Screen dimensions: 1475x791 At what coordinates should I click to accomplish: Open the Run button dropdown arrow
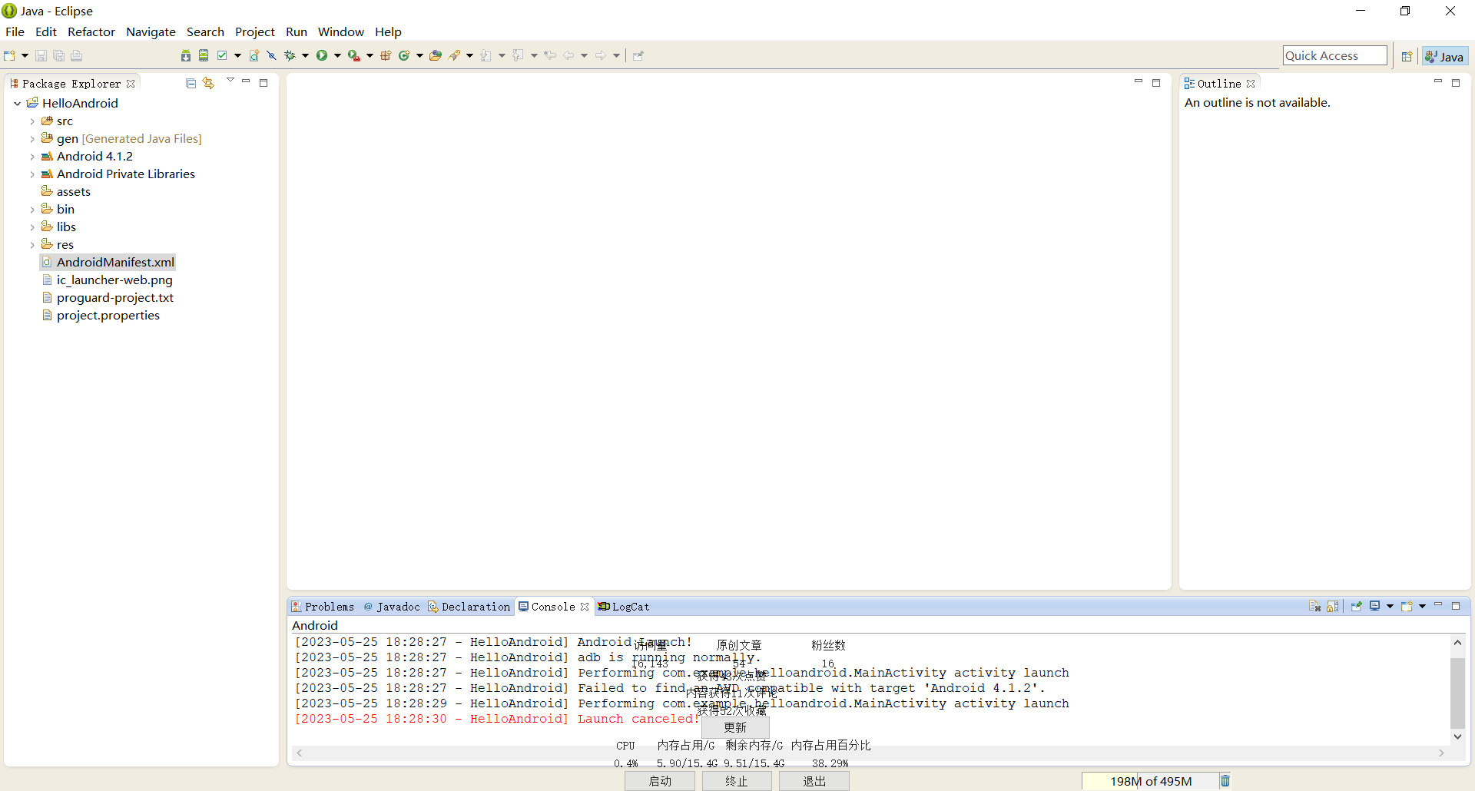tap(337, 55)
